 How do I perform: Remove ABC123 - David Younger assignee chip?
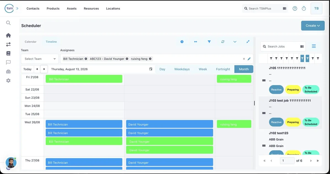point(127,59)
